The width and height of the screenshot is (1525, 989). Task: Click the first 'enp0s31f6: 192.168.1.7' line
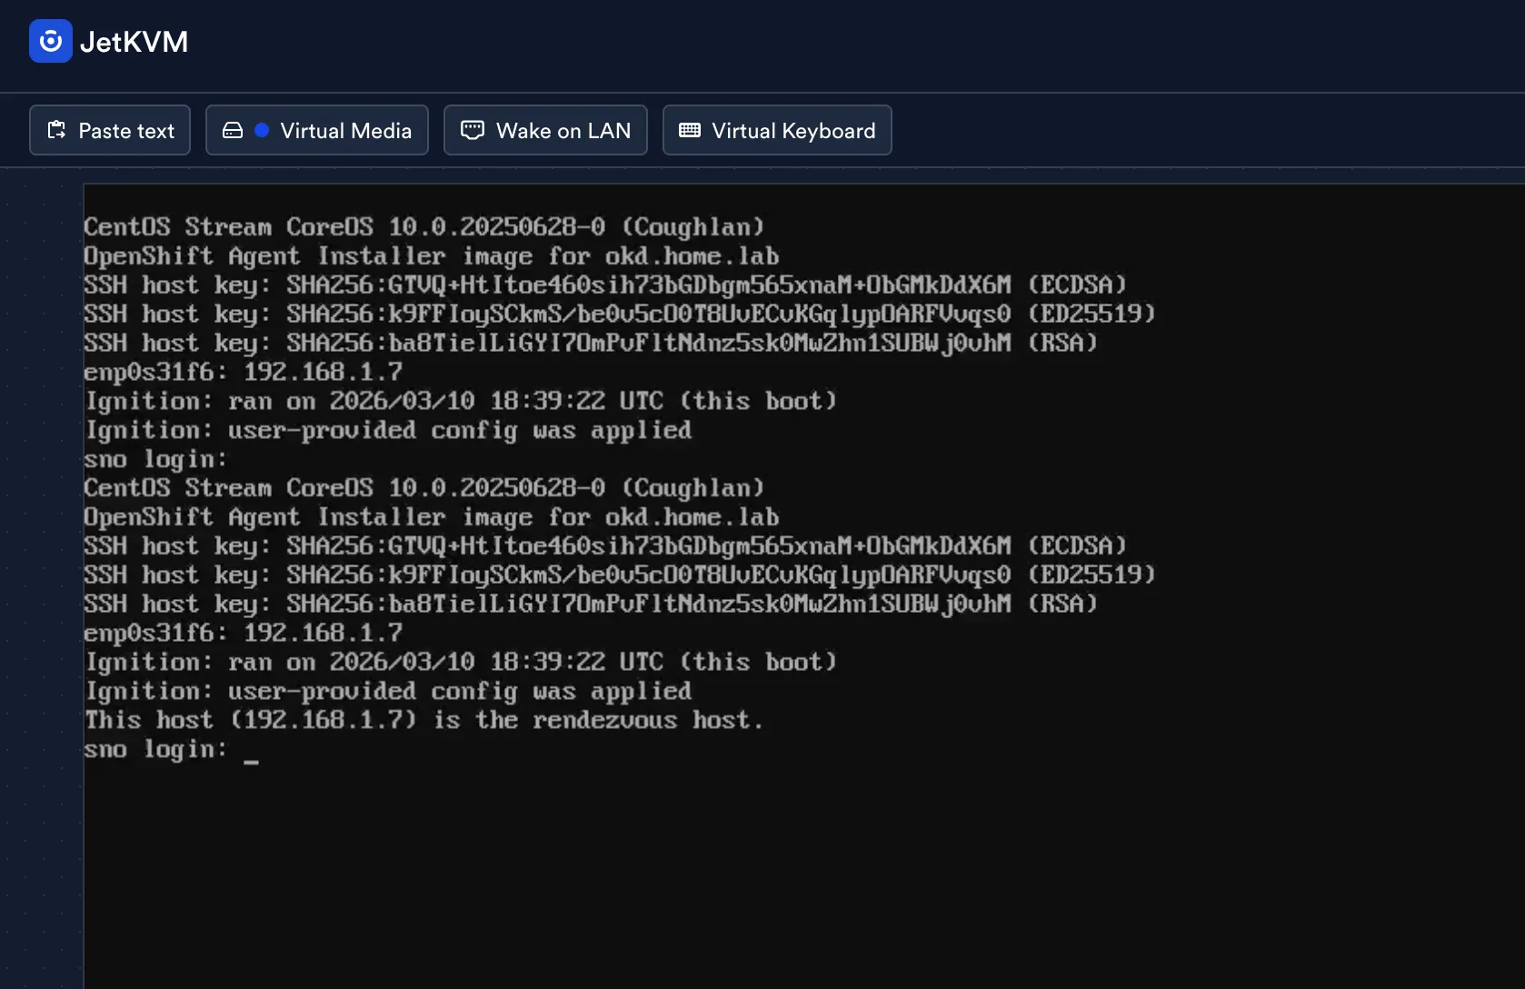[x=243, y=372]
